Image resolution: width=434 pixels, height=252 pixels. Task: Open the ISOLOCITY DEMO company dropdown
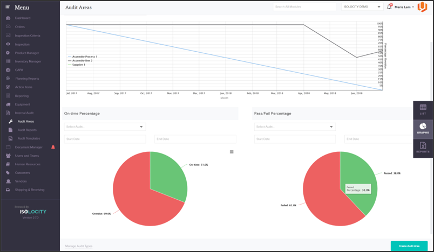pyautogui.click(x=362, y=7)
